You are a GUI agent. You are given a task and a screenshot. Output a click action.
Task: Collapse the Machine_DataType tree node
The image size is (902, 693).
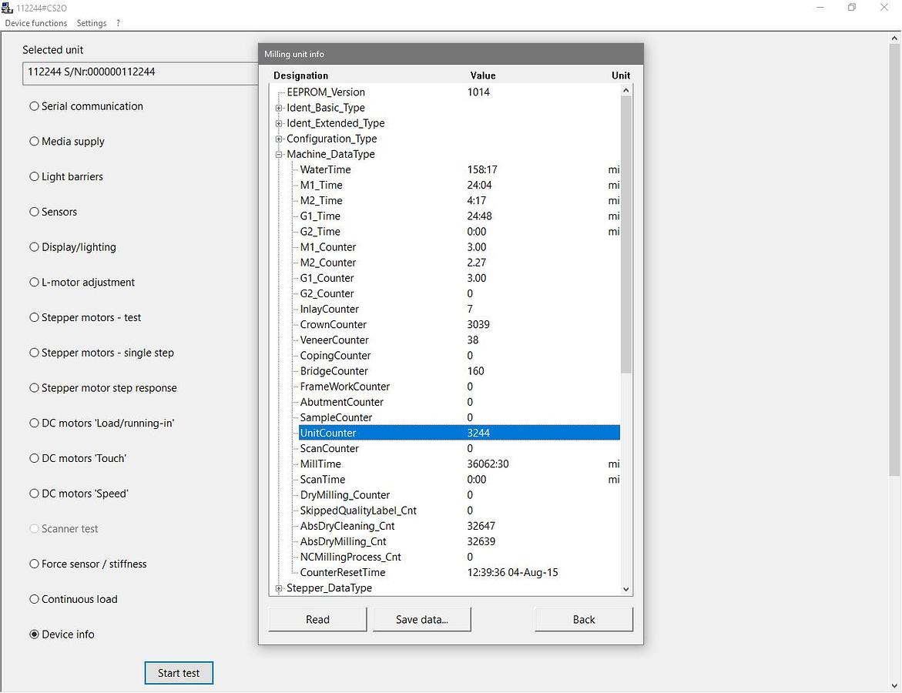coord(279,154)
